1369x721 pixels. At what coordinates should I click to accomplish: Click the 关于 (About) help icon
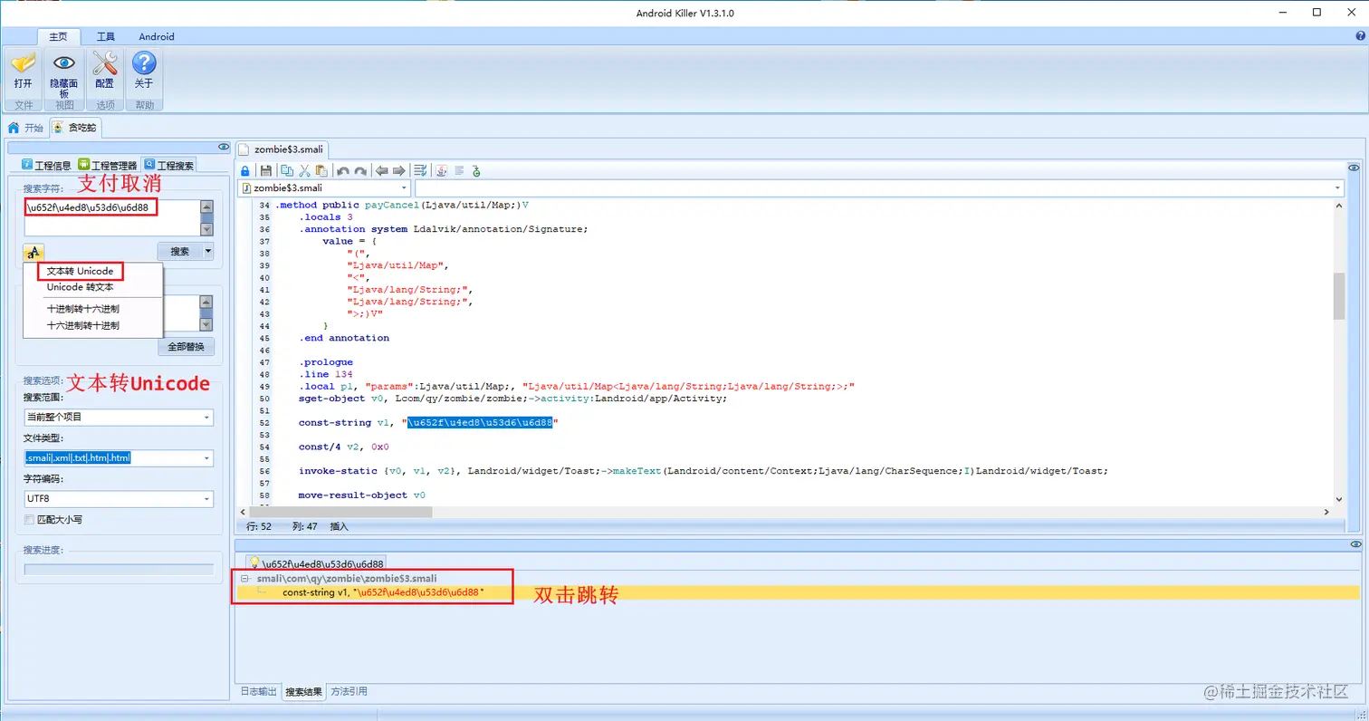pyautogui.click(x=144, y=63)
